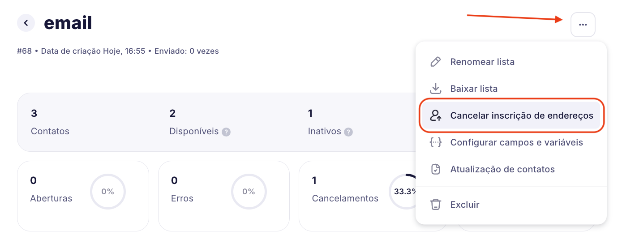Select Excluir to delete the list
Viewport: 622px width, 248px height.
click(x=465, y=205)
